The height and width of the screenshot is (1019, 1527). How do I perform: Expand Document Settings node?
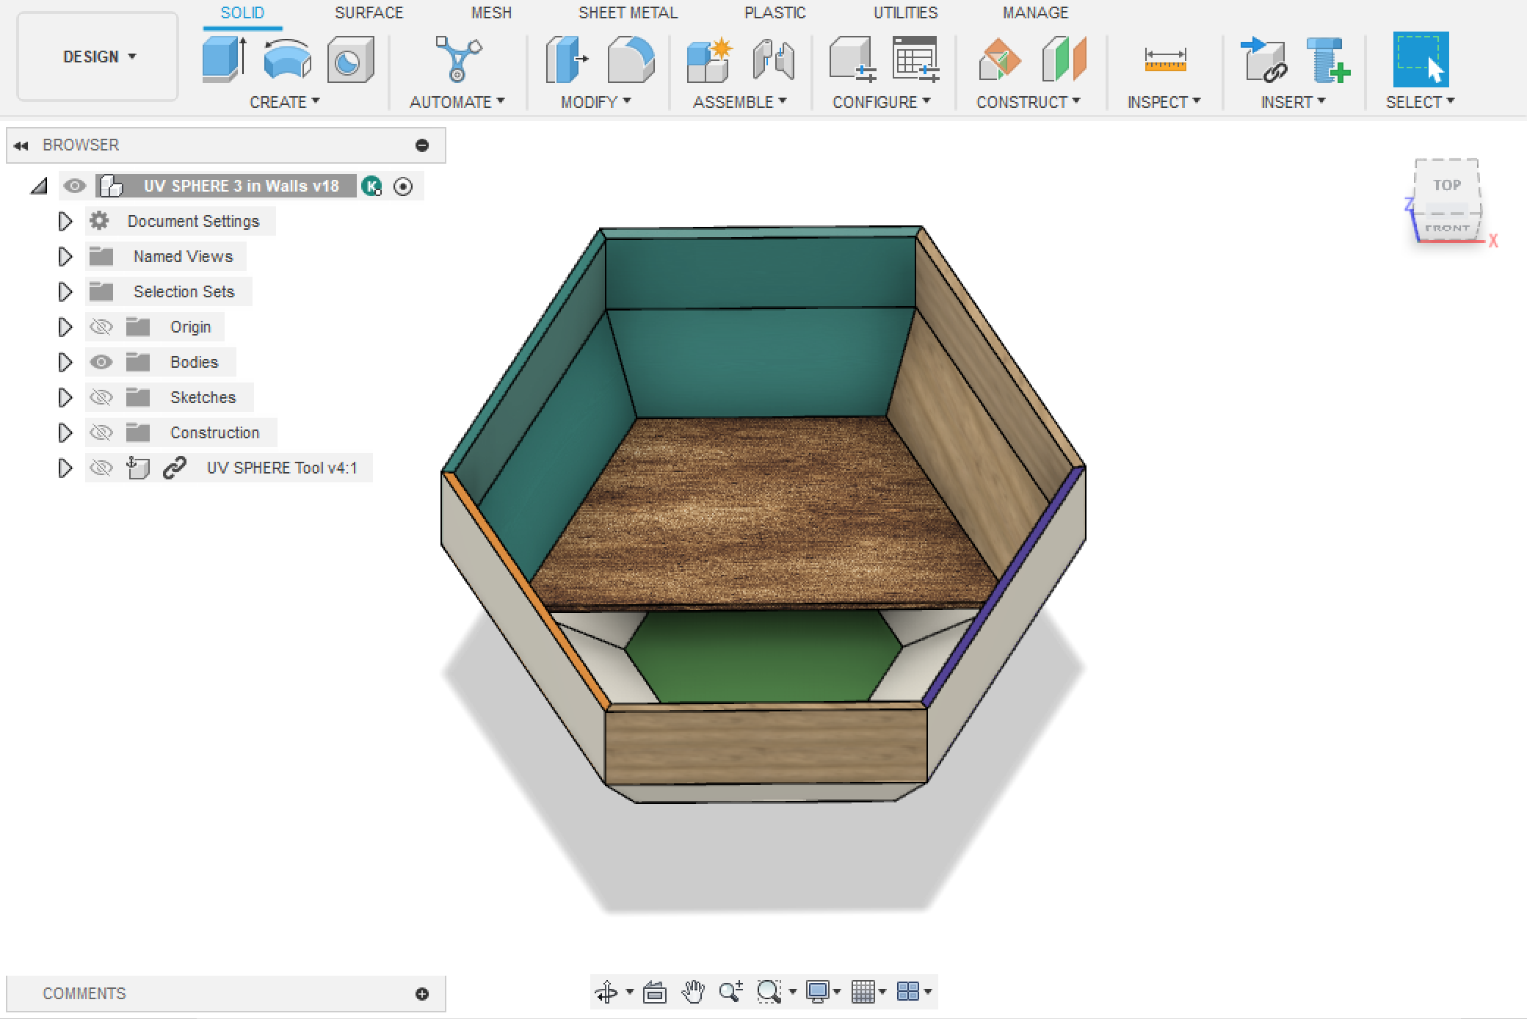65,221
